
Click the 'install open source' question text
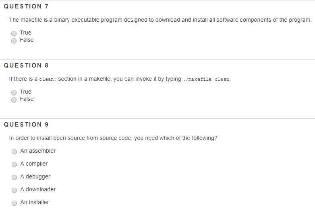pos(113,138)
